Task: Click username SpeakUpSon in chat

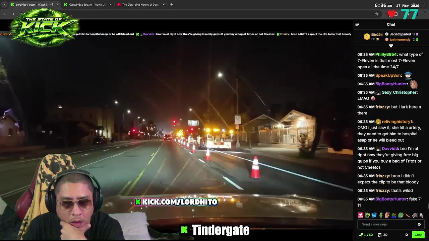Action: click(388, 76)
